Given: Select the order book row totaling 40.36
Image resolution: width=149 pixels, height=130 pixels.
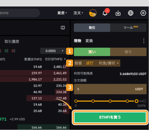Looking at the screenshot, I should [35, 105].
